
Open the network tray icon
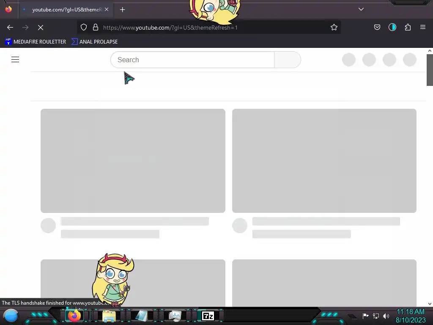point(376,316)
